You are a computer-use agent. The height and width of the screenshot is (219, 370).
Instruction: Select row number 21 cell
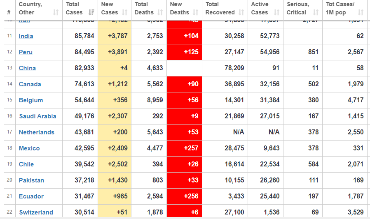[9, 196]
